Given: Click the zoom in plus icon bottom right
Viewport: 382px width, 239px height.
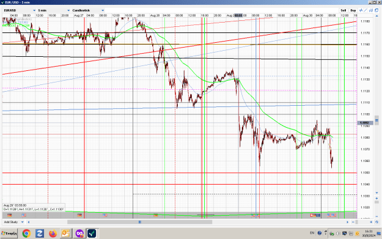Looking at the screenshot, I should (x=371, y=222).
